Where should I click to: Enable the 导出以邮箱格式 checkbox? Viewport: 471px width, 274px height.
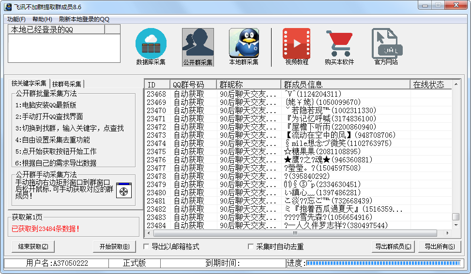(146, 247)
